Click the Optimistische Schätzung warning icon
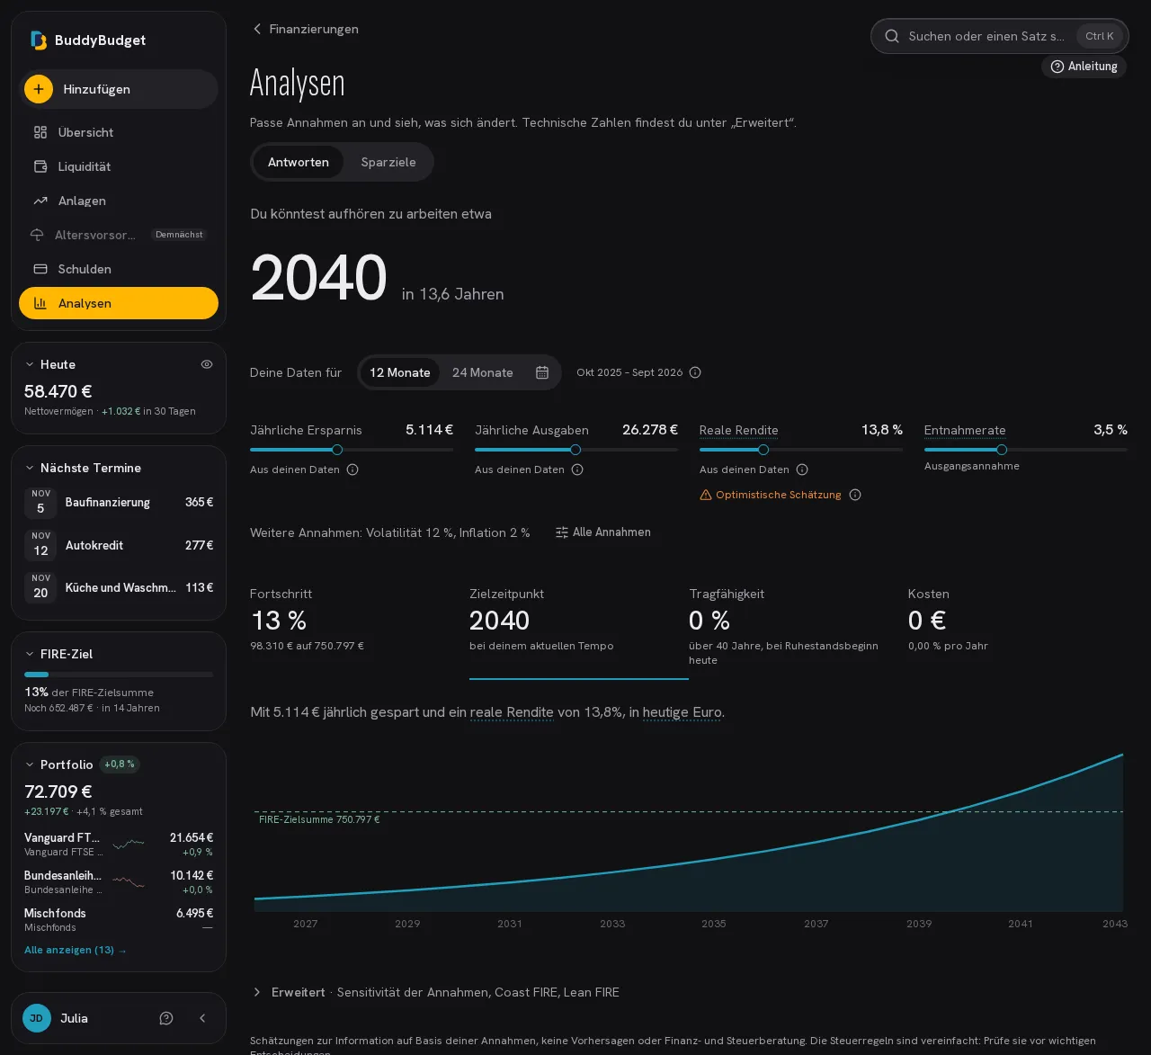The height and width of the screenshot is (1055, 1151). tap(706, 495)
